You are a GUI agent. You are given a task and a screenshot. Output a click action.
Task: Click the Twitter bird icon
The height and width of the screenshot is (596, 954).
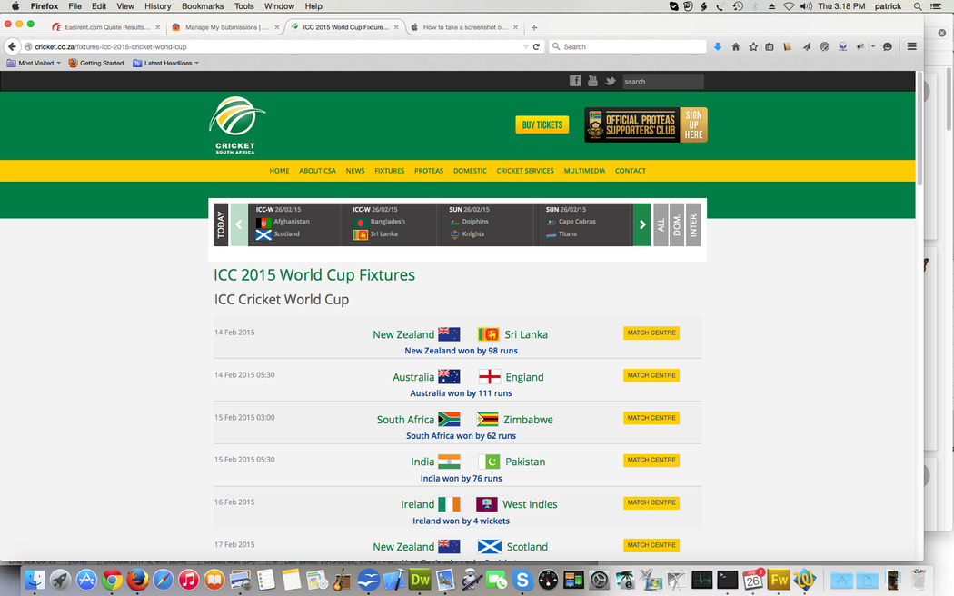click(611, 81)
